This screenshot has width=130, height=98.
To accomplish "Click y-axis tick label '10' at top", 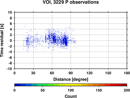I will click(10, 12).
